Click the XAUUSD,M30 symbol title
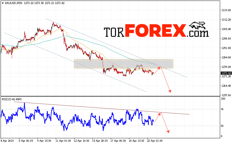Image resolution: width=233 pixels, height=144 pixels. pos(13,3)
